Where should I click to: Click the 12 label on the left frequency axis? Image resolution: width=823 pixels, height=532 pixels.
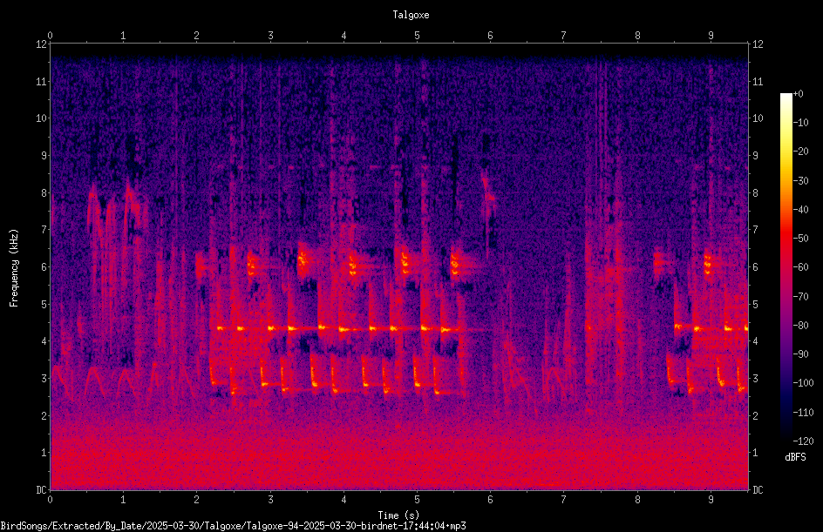41,44
